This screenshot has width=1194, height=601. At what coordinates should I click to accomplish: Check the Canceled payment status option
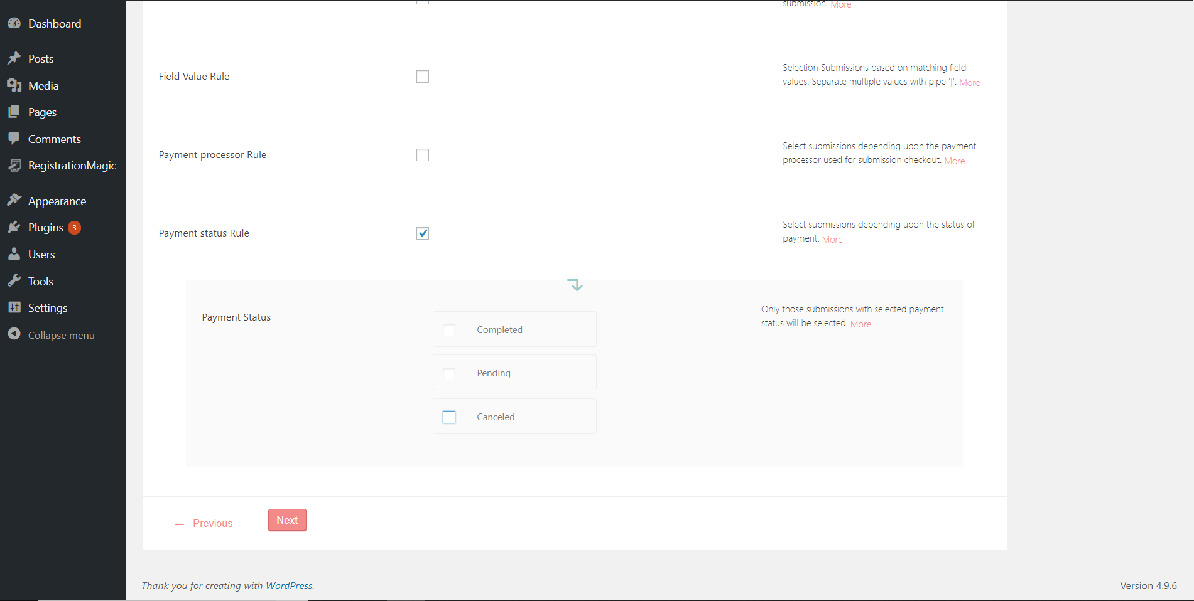coord(449,417)
